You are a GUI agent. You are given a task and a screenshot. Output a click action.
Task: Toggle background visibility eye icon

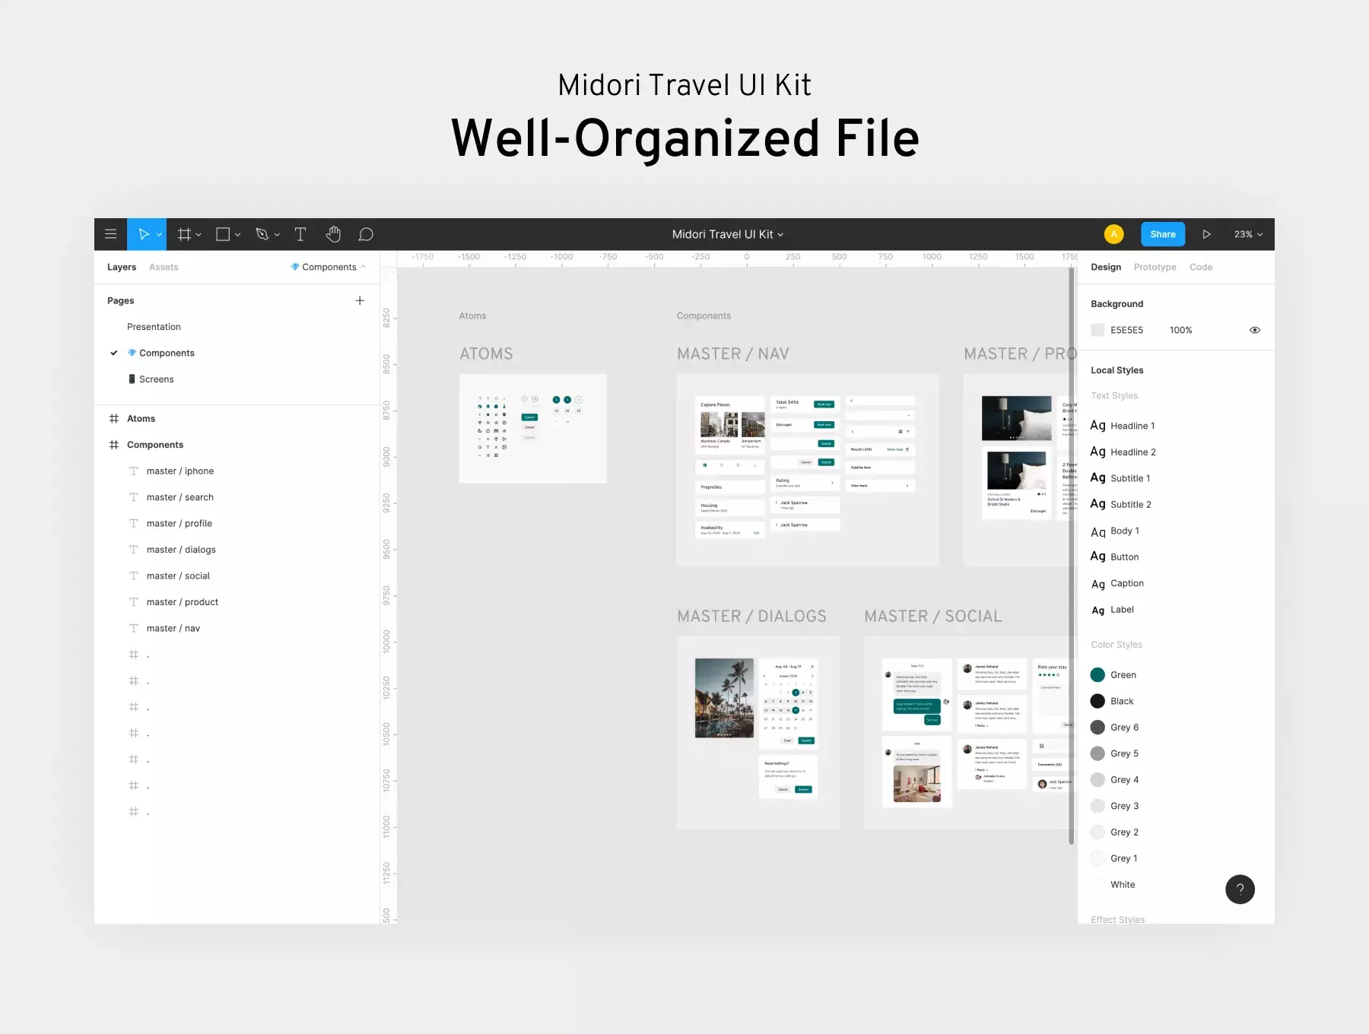coord(1255,330)
